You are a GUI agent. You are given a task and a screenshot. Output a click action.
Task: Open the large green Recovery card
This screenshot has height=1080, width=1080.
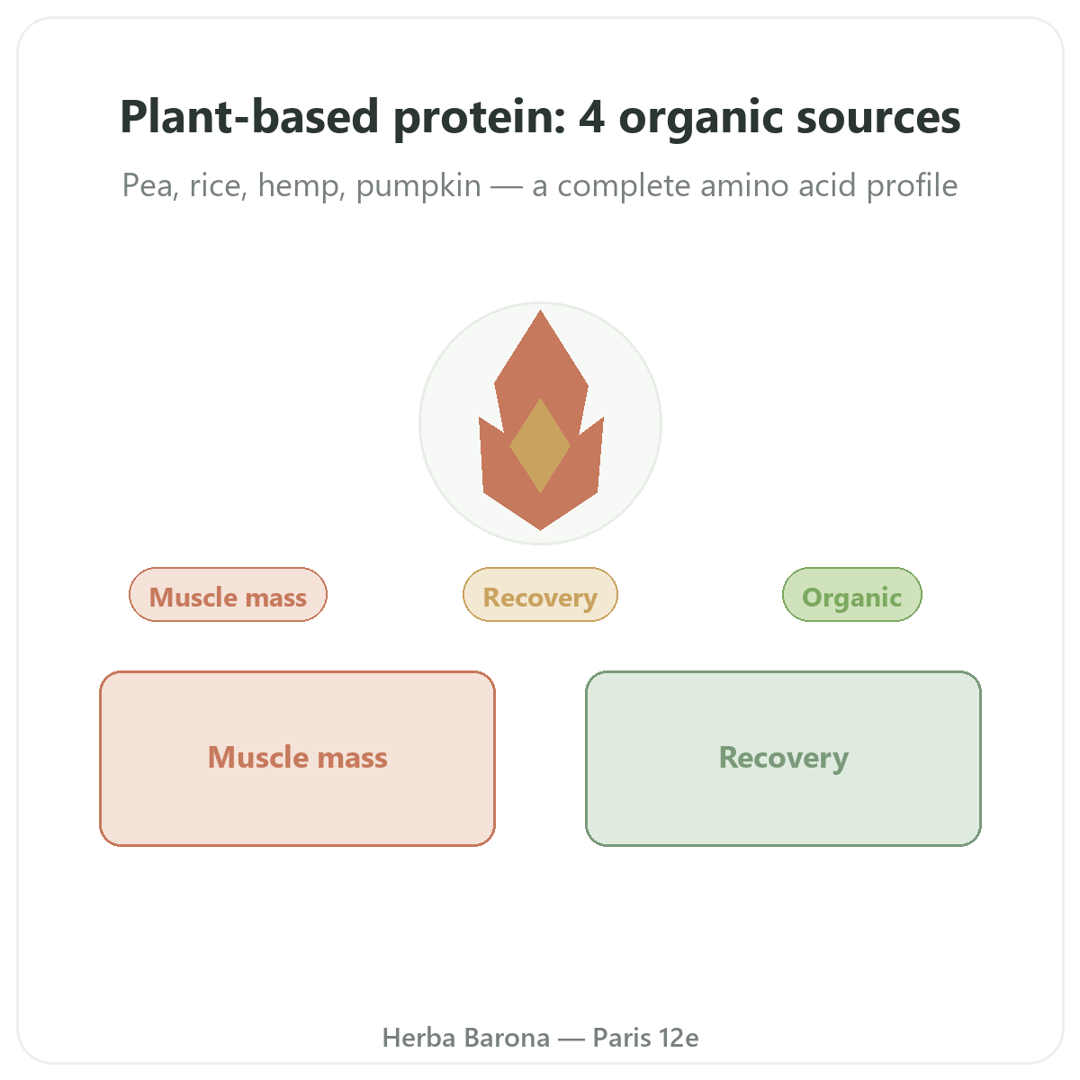[x=783, y=759]
